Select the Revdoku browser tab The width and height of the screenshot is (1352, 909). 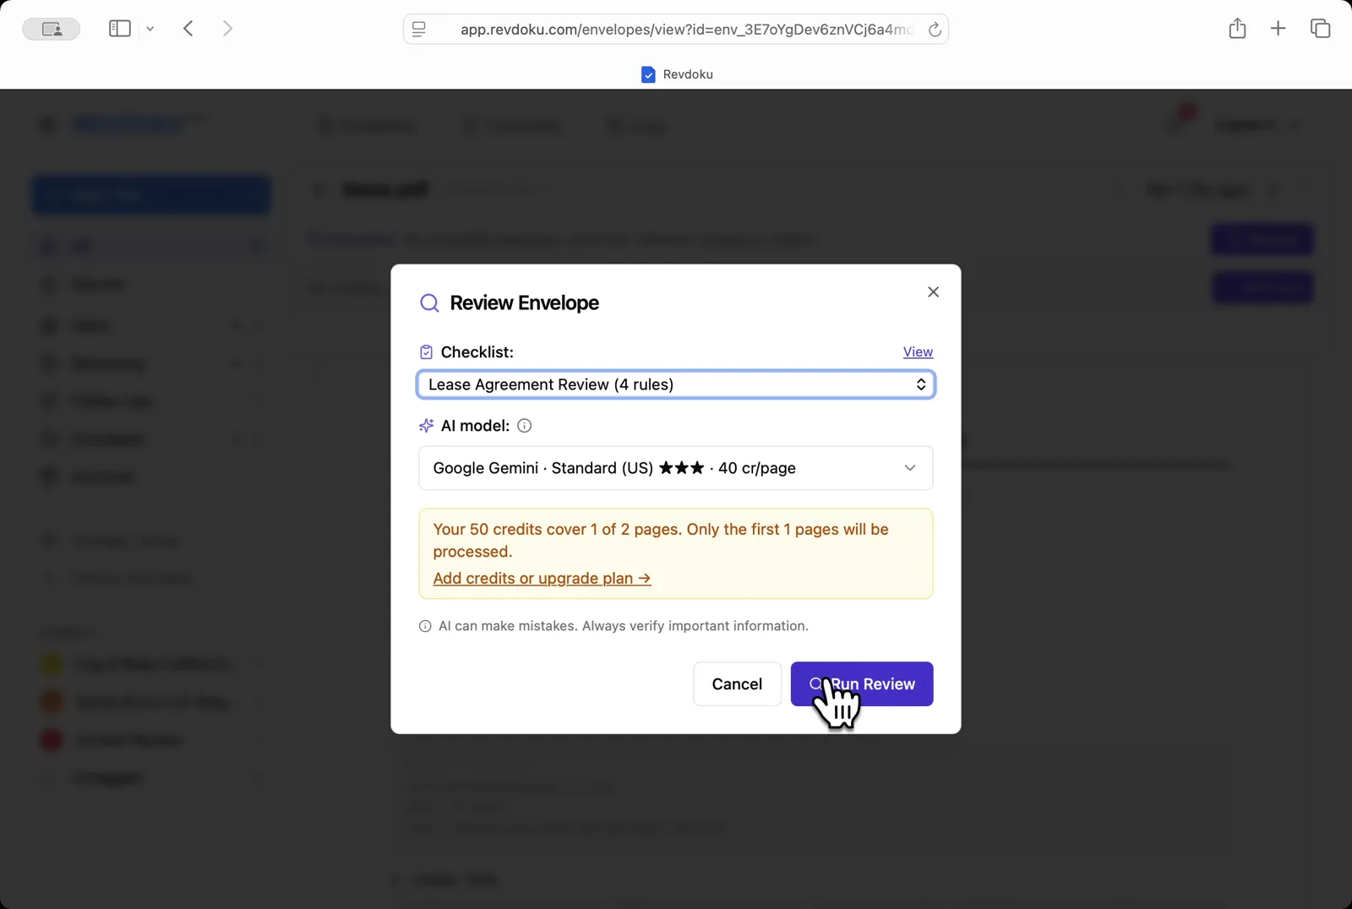point(676,73)
